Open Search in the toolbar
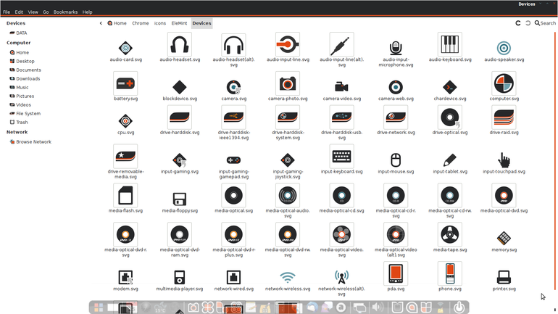 (545, 23)
